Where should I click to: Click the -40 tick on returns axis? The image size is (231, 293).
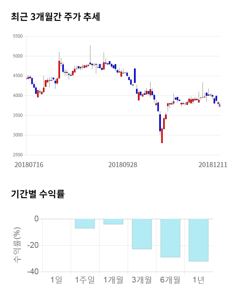click(x=34, y=272)
